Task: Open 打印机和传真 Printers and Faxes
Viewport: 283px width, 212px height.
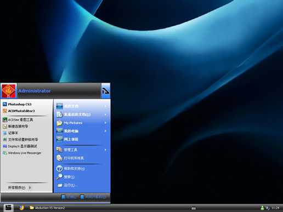Action: (70, 158)
